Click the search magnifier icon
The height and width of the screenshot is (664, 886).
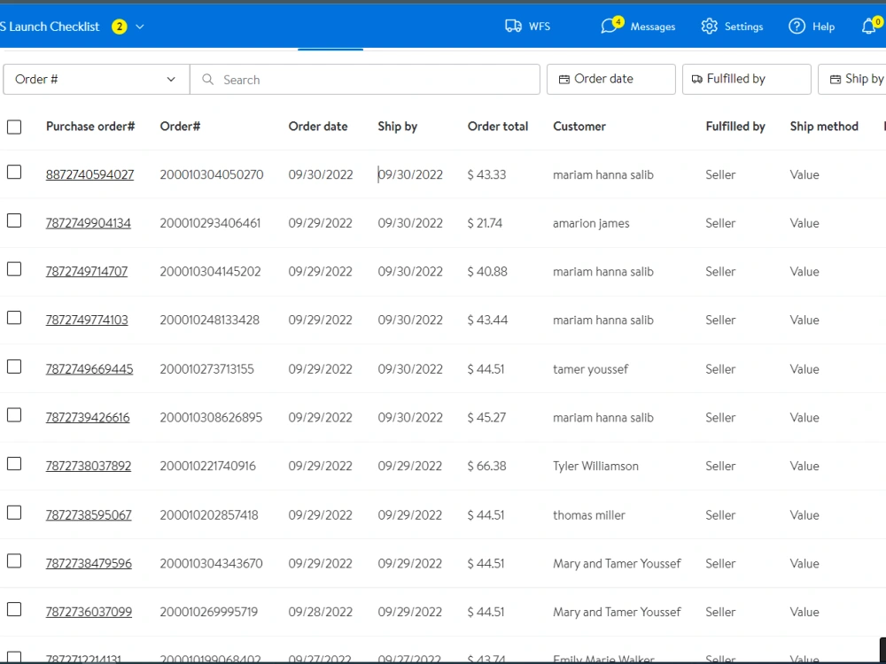207,79
